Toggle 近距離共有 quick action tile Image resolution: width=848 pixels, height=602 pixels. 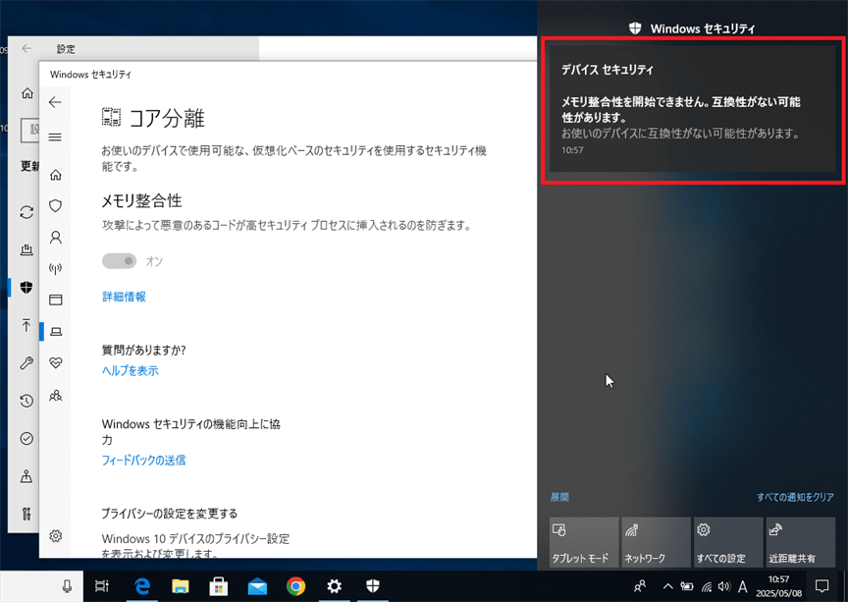click(x=799, y=542)
